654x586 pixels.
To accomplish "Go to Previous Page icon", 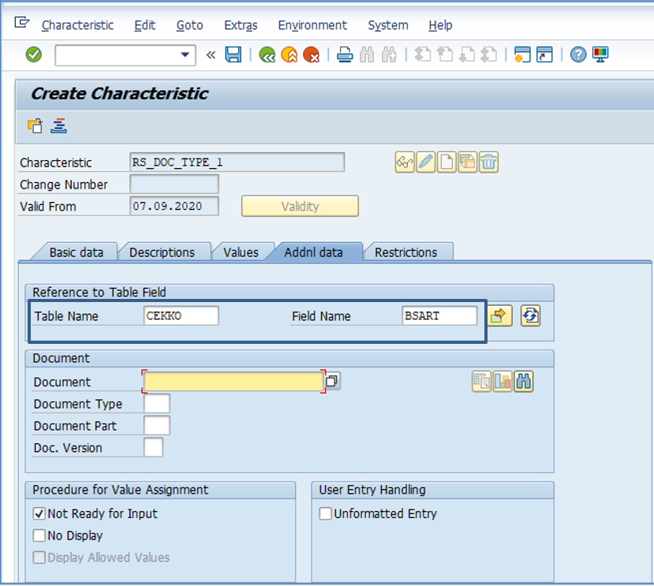I will point(445,54).
